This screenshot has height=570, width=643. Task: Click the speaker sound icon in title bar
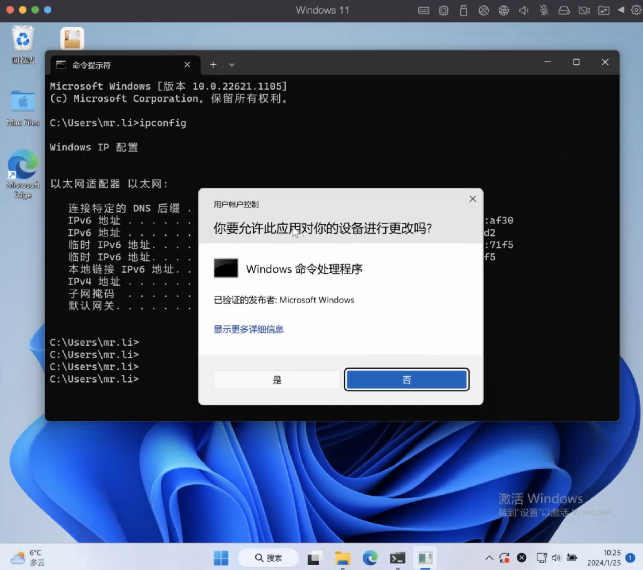pos(524,10)
